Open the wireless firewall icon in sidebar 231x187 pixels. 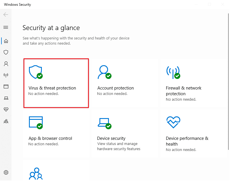(x=6, y=75)
